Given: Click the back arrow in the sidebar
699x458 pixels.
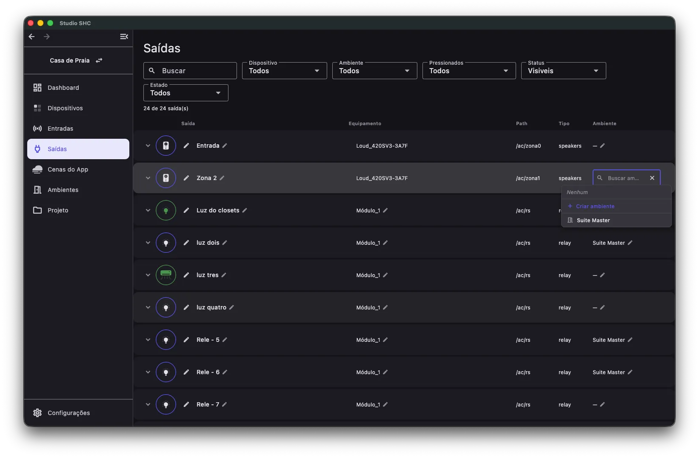Looking at the screenshot, I should click(x=31, y=37).
